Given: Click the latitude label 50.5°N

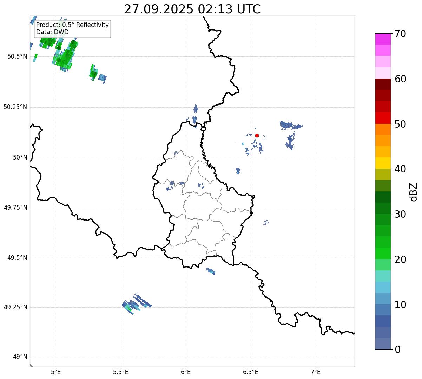Looking at the screenshot, I should (x=17, y=57).
